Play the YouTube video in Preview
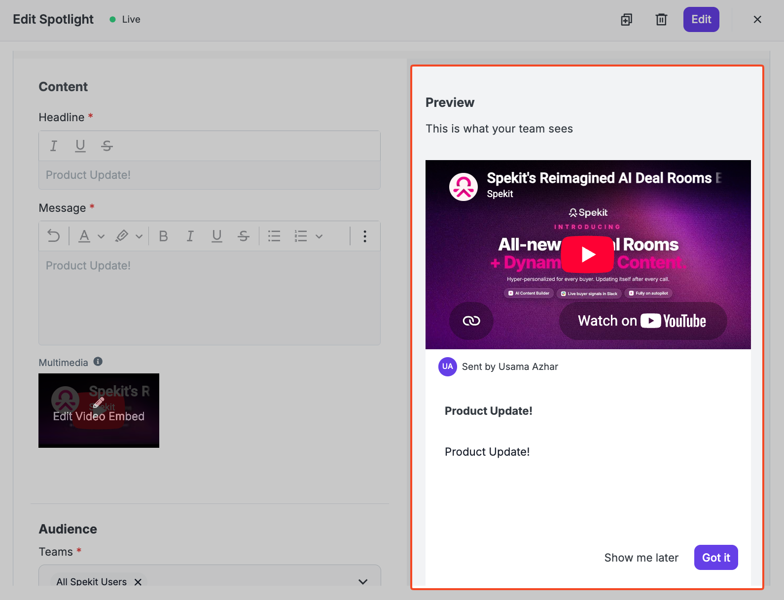This screenshot has width=784, height=600. (588, 254)
